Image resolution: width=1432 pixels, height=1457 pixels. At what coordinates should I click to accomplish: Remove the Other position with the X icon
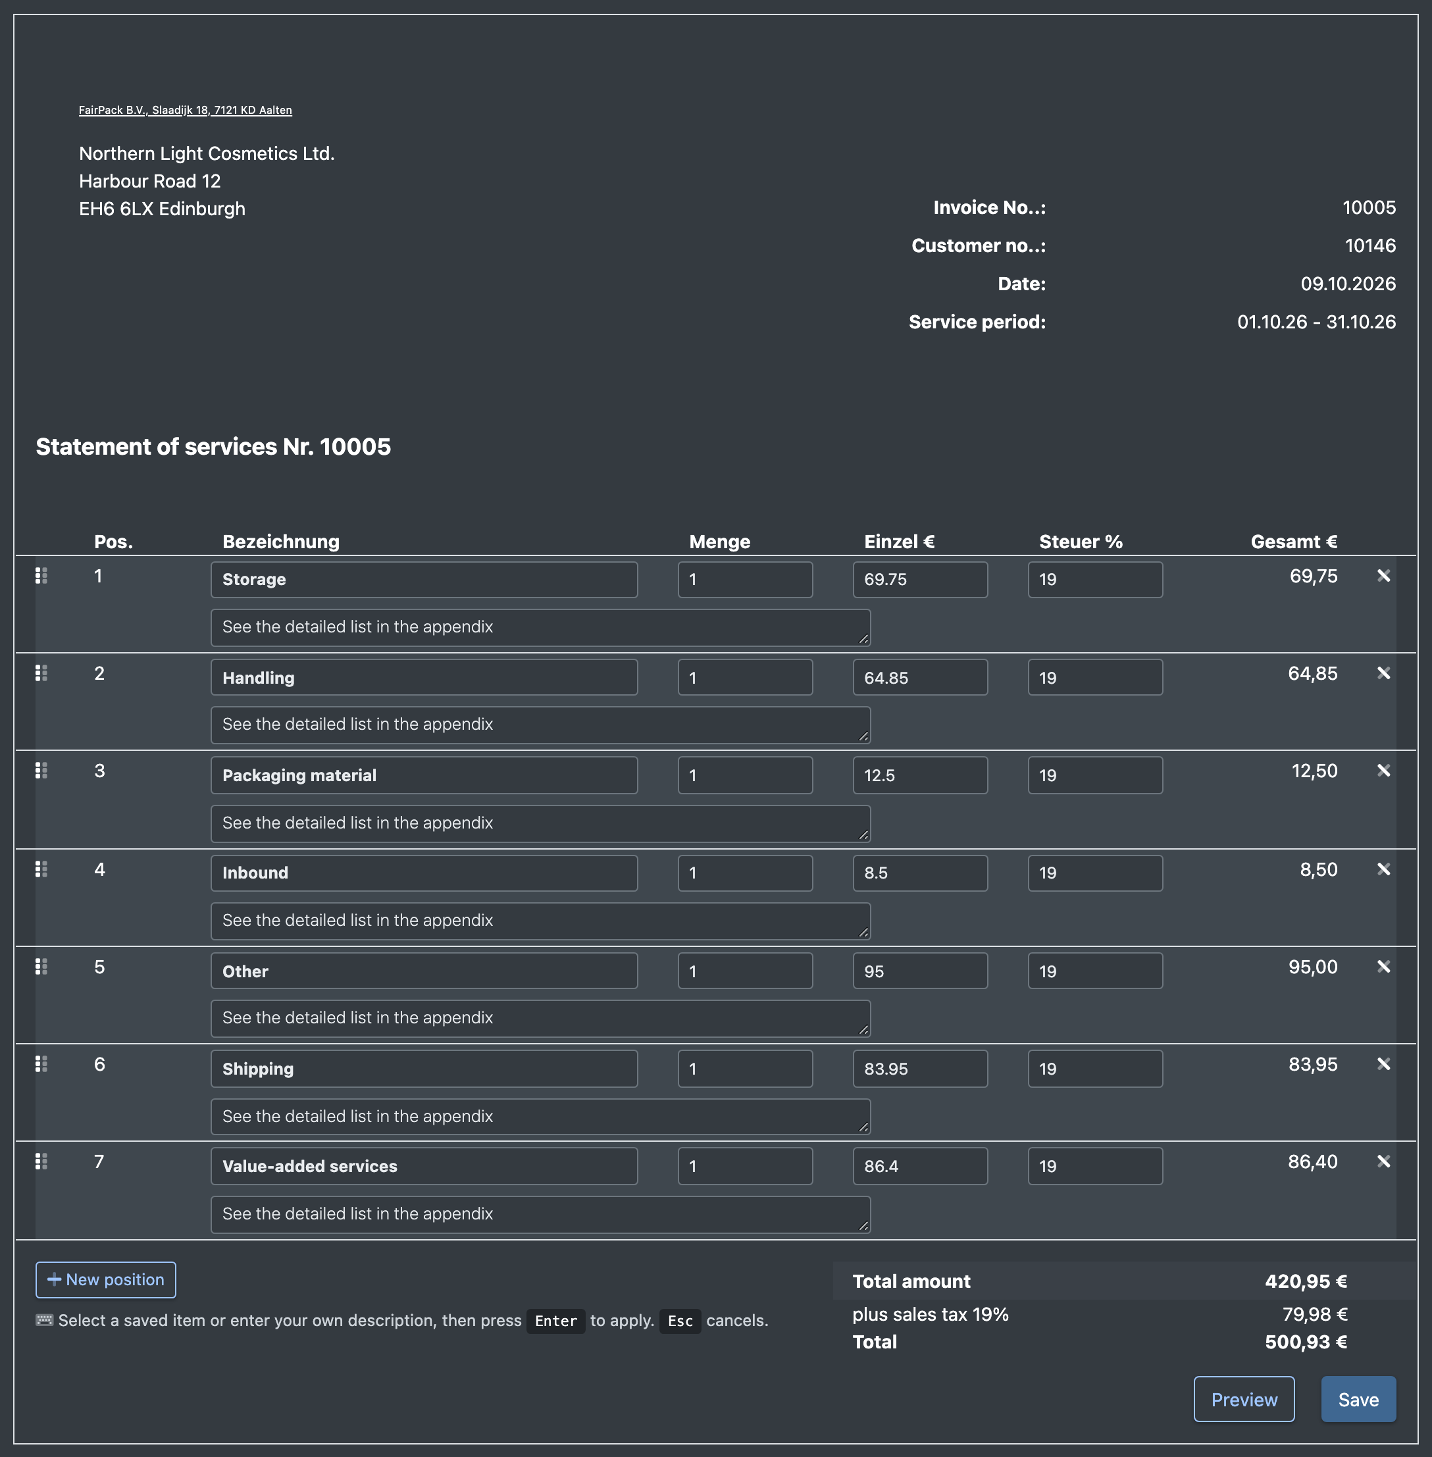[x=1383, y=967]
